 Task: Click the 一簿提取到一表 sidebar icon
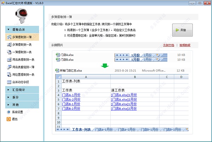point(9,52)
